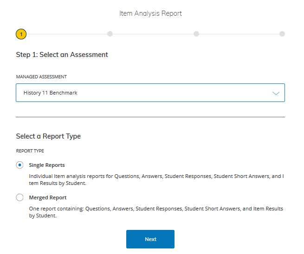Click the fourth step dot at tracker end
This screenshot has width=304, height=254.
coord(282,34)
